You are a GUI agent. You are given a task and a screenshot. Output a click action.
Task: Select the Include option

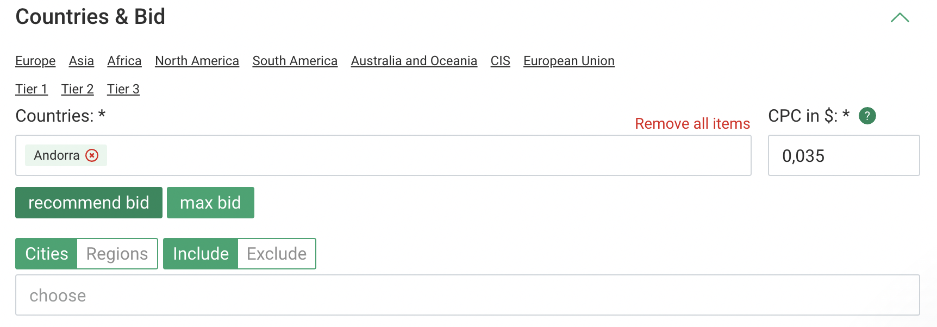point(201,254)
